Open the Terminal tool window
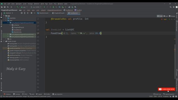The height and width of the screenshot is (100, 178). tap(17, 94)
